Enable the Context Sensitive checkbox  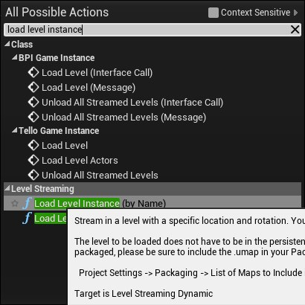[x=213, y=13]
